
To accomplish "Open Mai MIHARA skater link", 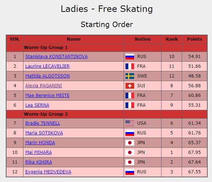I will pos(39,152).
